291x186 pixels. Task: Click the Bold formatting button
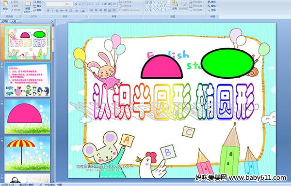(x=48, y=11)
